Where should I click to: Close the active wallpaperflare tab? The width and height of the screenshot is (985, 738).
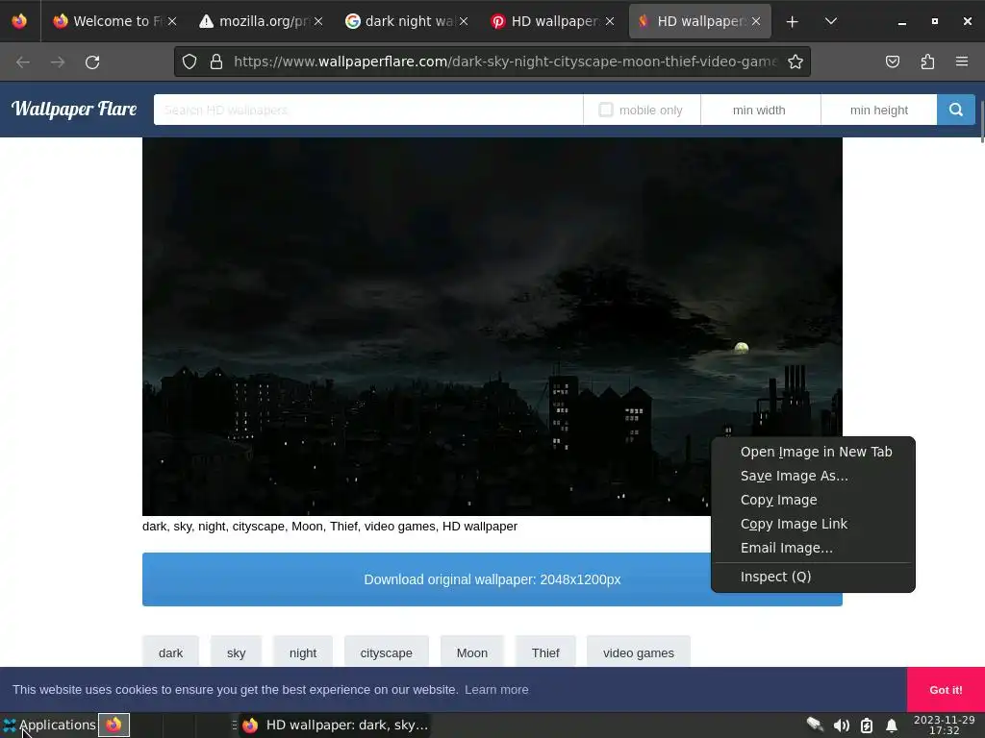(756, 21)
